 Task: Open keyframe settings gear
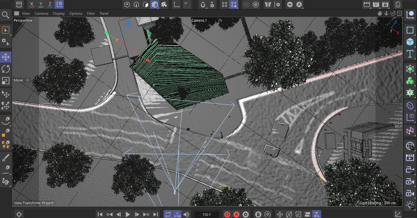point(246,214)
